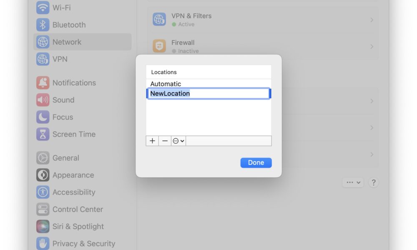This screenshot has width=417, height=250.
Task: Click the help question mark button
Action: pyautogui.click(x=373, y=182)
